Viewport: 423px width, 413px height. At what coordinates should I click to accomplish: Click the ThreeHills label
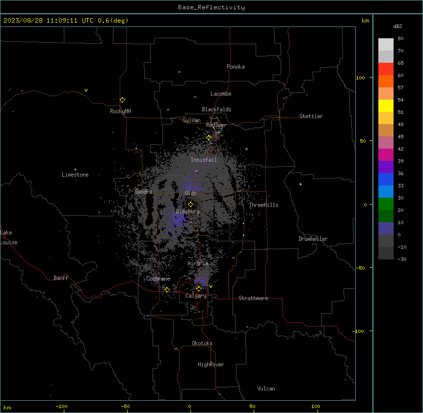(264, 205)
